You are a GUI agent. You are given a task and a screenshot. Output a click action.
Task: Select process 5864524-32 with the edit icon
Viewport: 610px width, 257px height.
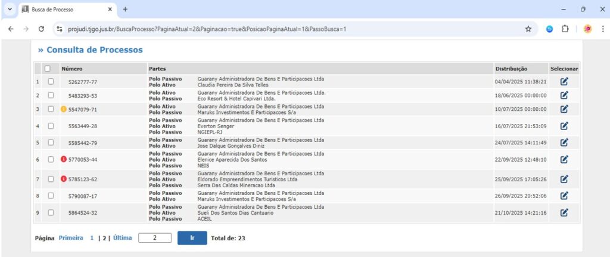tap(564, 212)
